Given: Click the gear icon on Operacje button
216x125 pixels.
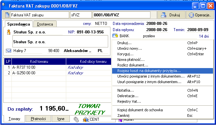Looking at the screenshot, I should click(x=191, y=15).
